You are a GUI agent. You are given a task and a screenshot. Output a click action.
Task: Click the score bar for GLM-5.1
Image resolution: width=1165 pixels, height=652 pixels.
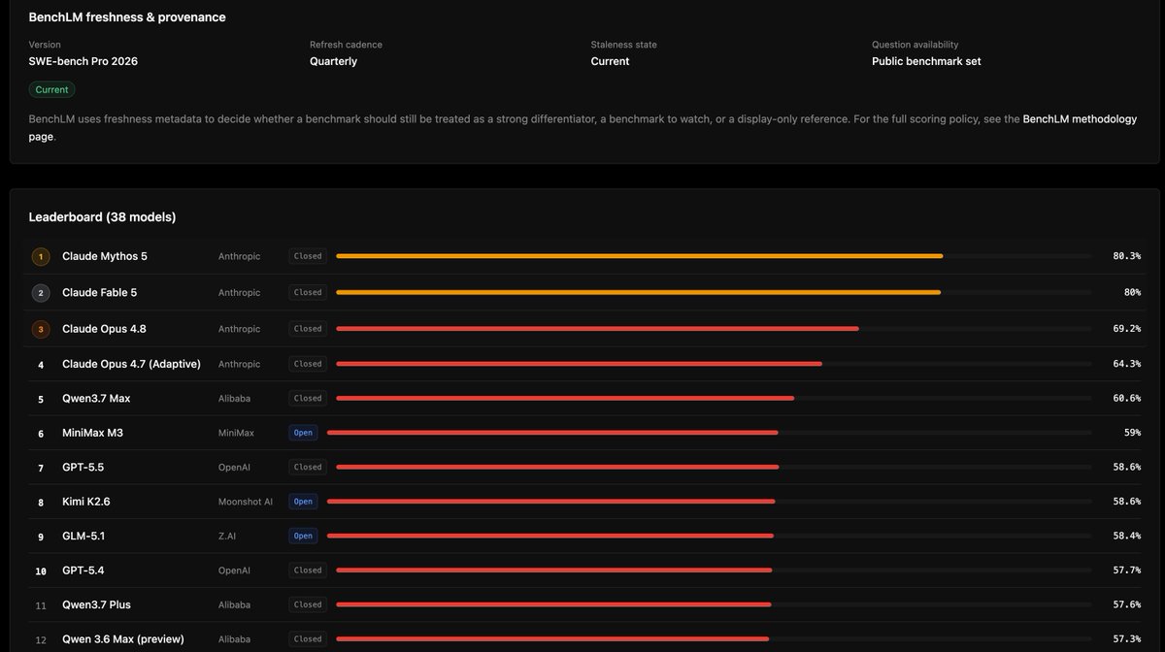[710, 536]
